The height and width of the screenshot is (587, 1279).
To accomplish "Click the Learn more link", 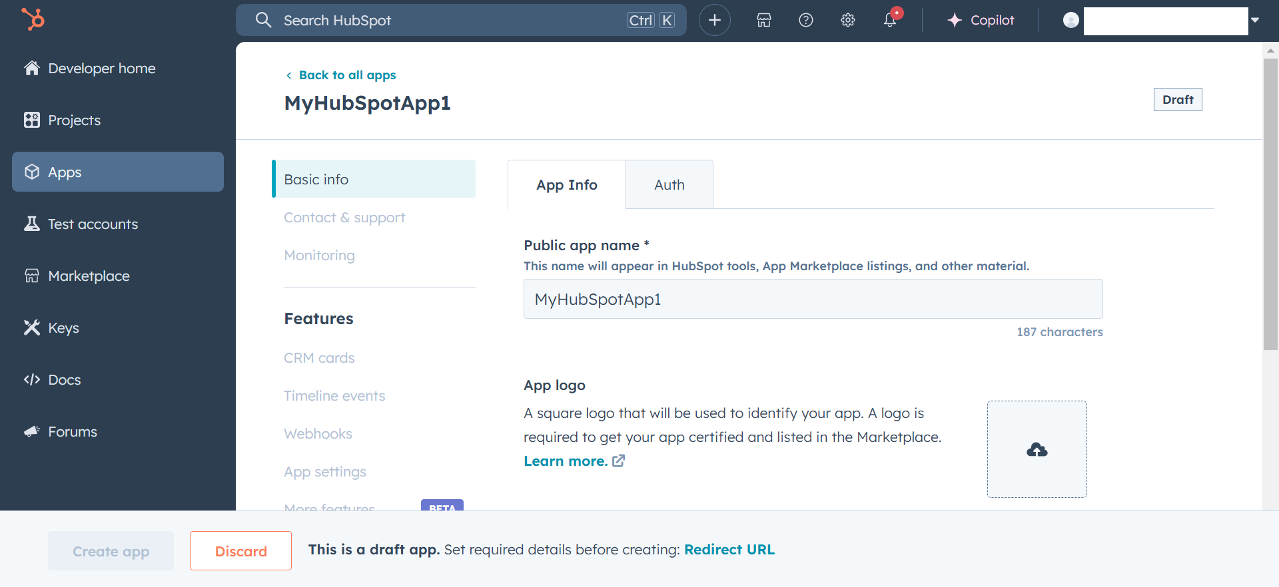I will (x=566, y=461).
